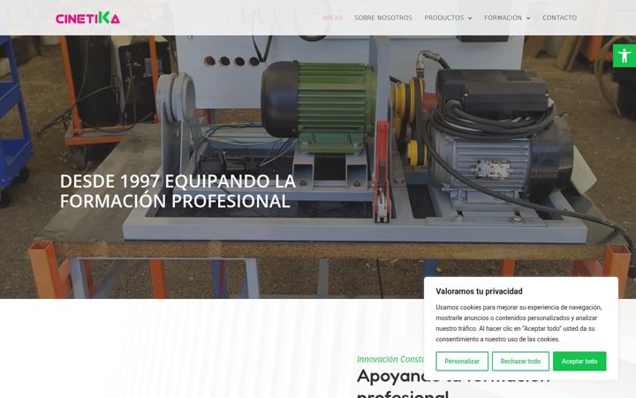Open the Productos menu
The image size is (636, 398).
coord(444,18)
